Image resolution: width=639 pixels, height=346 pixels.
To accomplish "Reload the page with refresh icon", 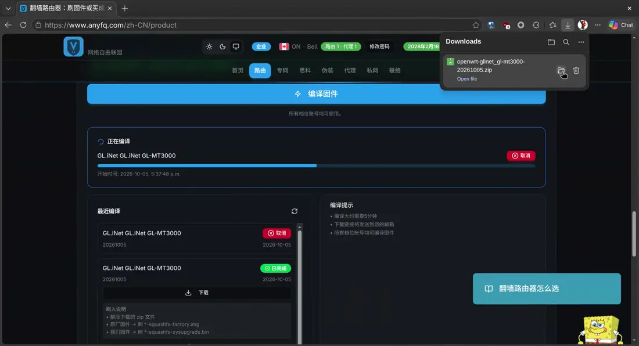I will 23,25.
